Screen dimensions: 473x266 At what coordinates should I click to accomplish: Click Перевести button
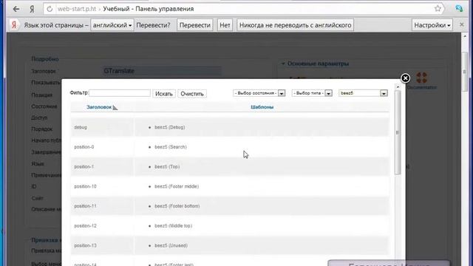point(195,25)
